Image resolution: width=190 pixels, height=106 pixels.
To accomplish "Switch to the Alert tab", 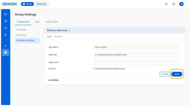I will [x=37, y=22].
